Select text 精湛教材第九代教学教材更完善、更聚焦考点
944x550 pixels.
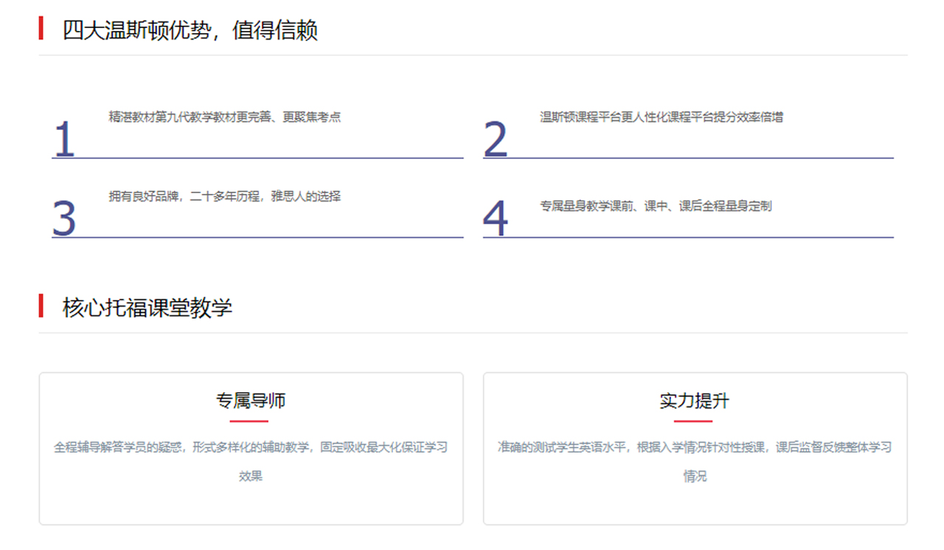[225, 116]
